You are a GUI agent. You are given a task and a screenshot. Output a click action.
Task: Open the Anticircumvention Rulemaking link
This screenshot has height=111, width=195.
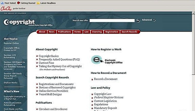12,104
